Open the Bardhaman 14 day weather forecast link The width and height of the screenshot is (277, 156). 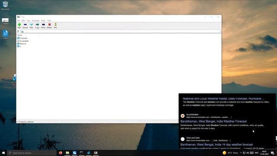coord(216,144)
